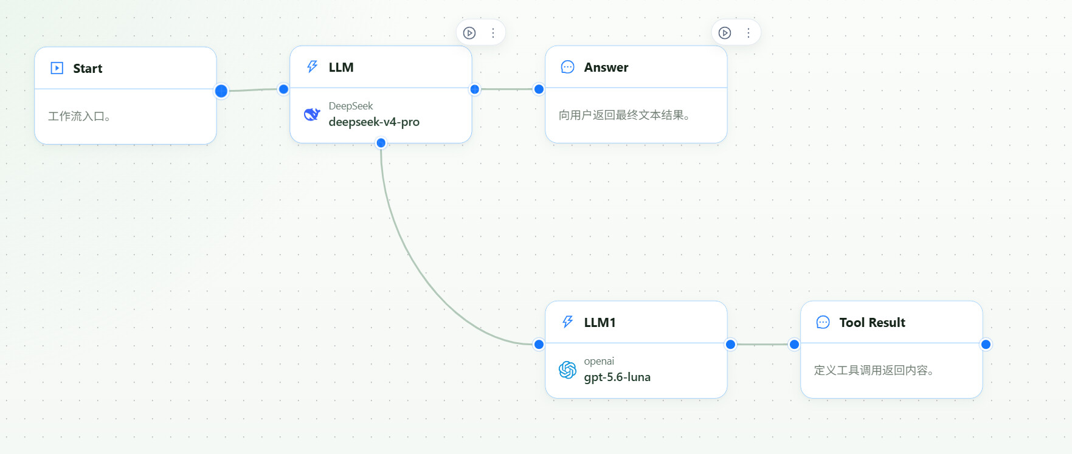Select the LLM node title
Viewport: 1072px width, 454px height.
(x=341, y=67)
